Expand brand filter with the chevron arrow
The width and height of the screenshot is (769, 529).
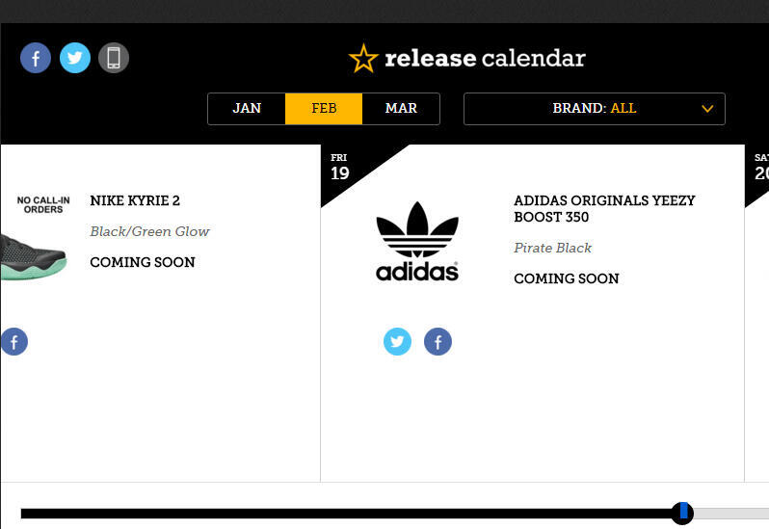pos(707,108)
